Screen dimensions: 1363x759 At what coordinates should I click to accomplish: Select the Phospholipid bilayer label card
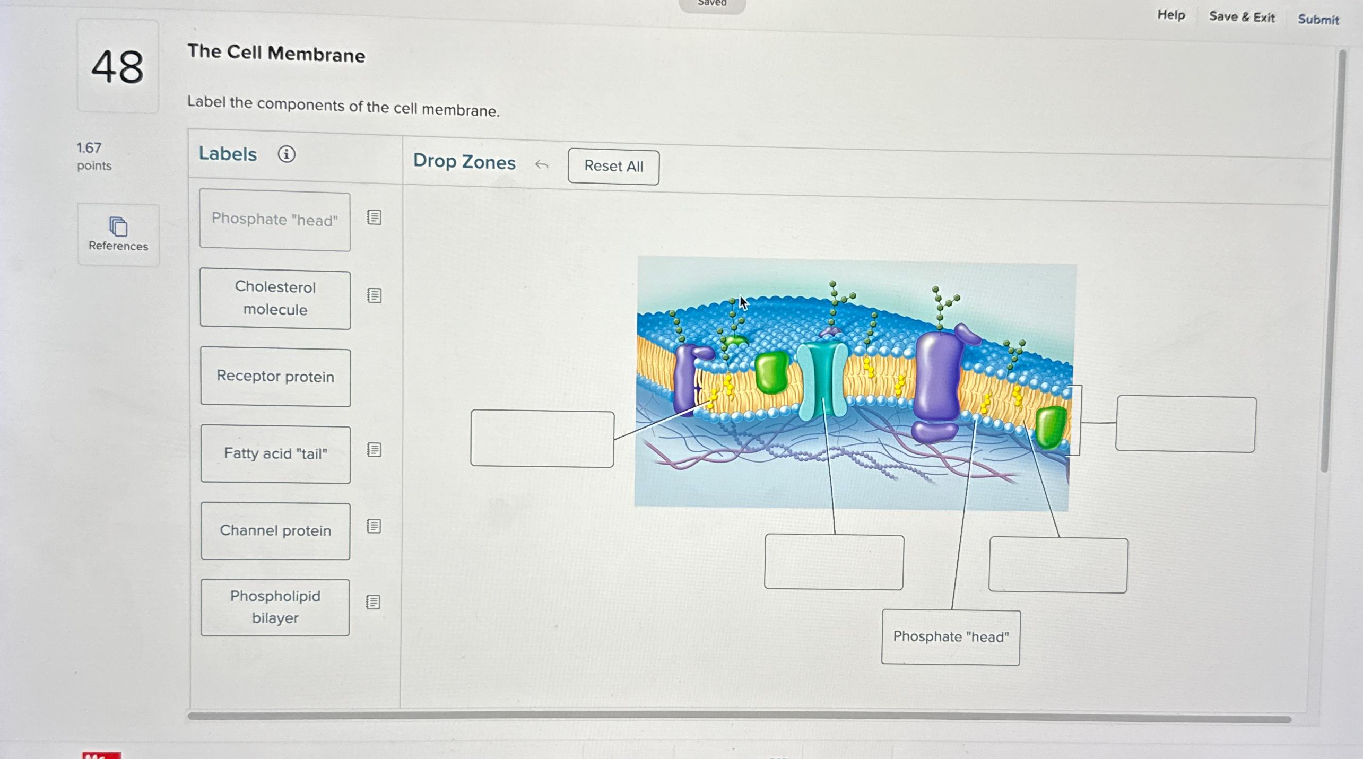(275, 607)
